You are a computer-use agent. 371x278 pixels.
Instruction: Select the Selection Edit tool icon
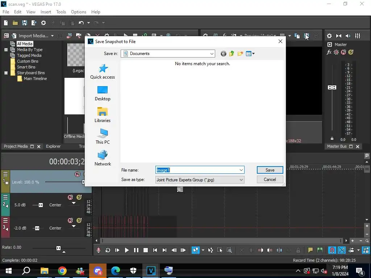(x=220, y=250)
